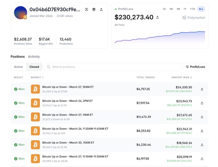218x167 pixels.
Task: Click the wallet address 0x04b6D7E930cf9e...
Action: click(55, 9)
